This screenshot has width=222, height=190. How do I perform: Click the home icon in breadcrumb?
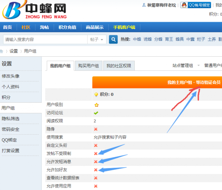click(x=2, y=51)
